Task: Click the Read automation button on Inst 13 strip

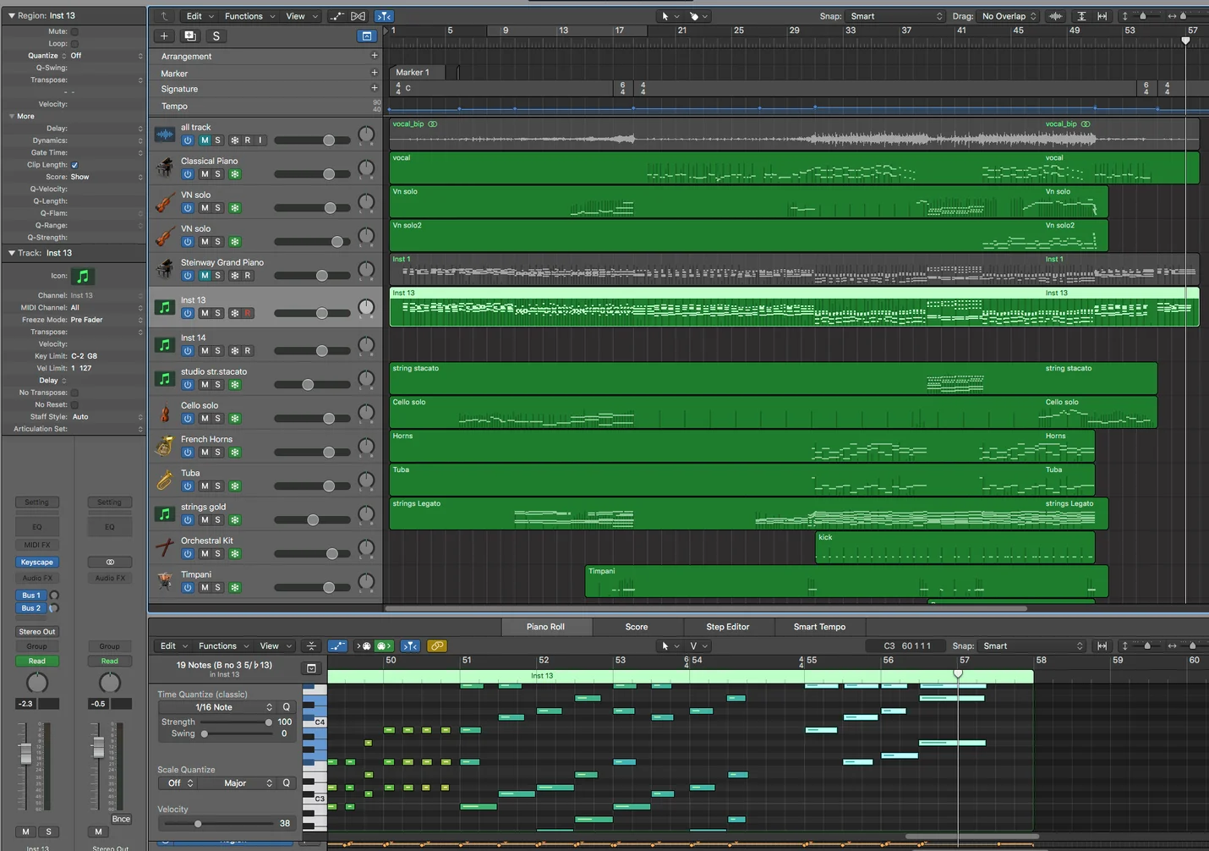Action: [x=37, y=662]
